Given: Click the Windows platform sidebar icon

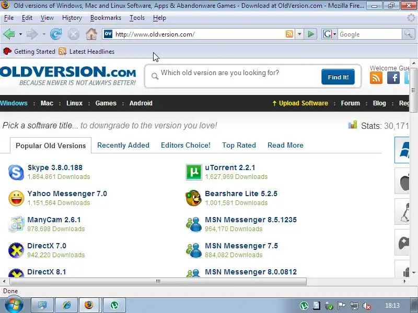Looking at the screenshot, I should [x=402, y=150].
